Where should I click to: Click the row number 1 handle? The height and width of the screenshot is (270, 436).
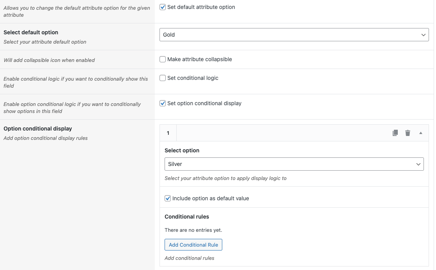point(168,133)
